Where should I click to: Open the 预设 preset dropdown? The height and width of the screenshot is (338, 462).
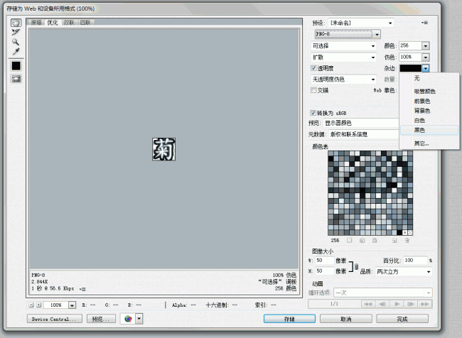[x=361, y=23]
